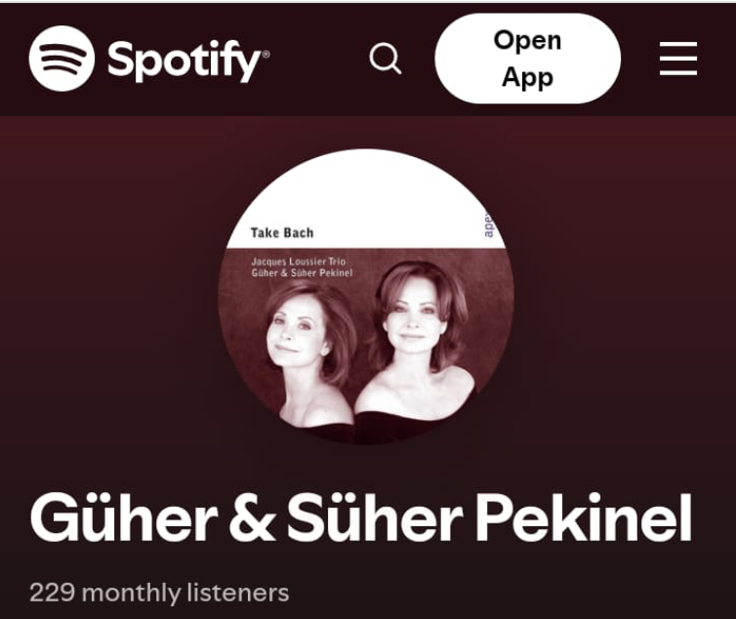Viewport: 736px width, 619px height.
Task: Click the registered trademark symbol beside Spotify
Action: coord(266,54)
